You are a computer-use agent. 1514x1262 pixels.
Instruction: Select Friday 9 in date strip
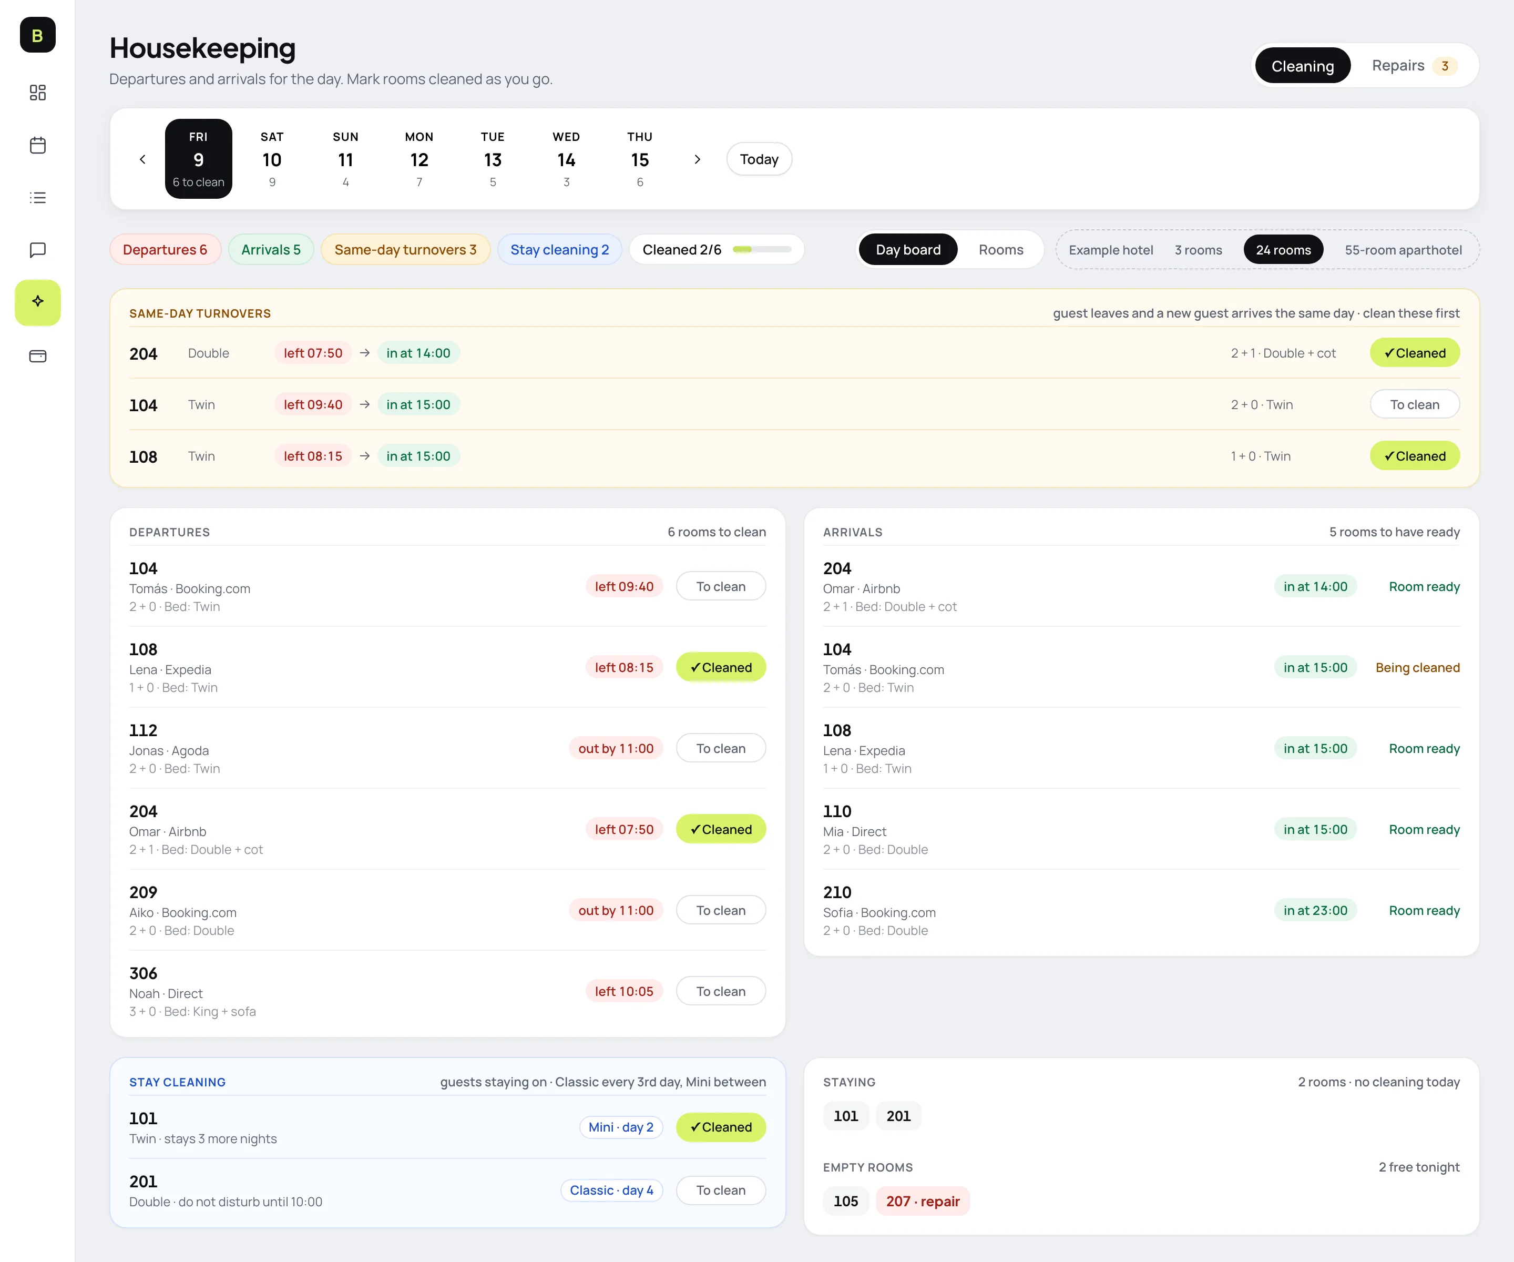[x=198, y=159]
